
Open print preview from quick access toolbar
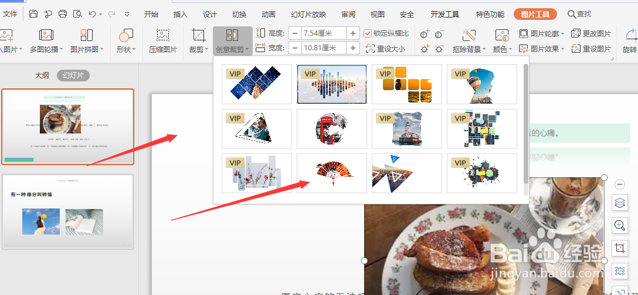click(x=77, y=14)
